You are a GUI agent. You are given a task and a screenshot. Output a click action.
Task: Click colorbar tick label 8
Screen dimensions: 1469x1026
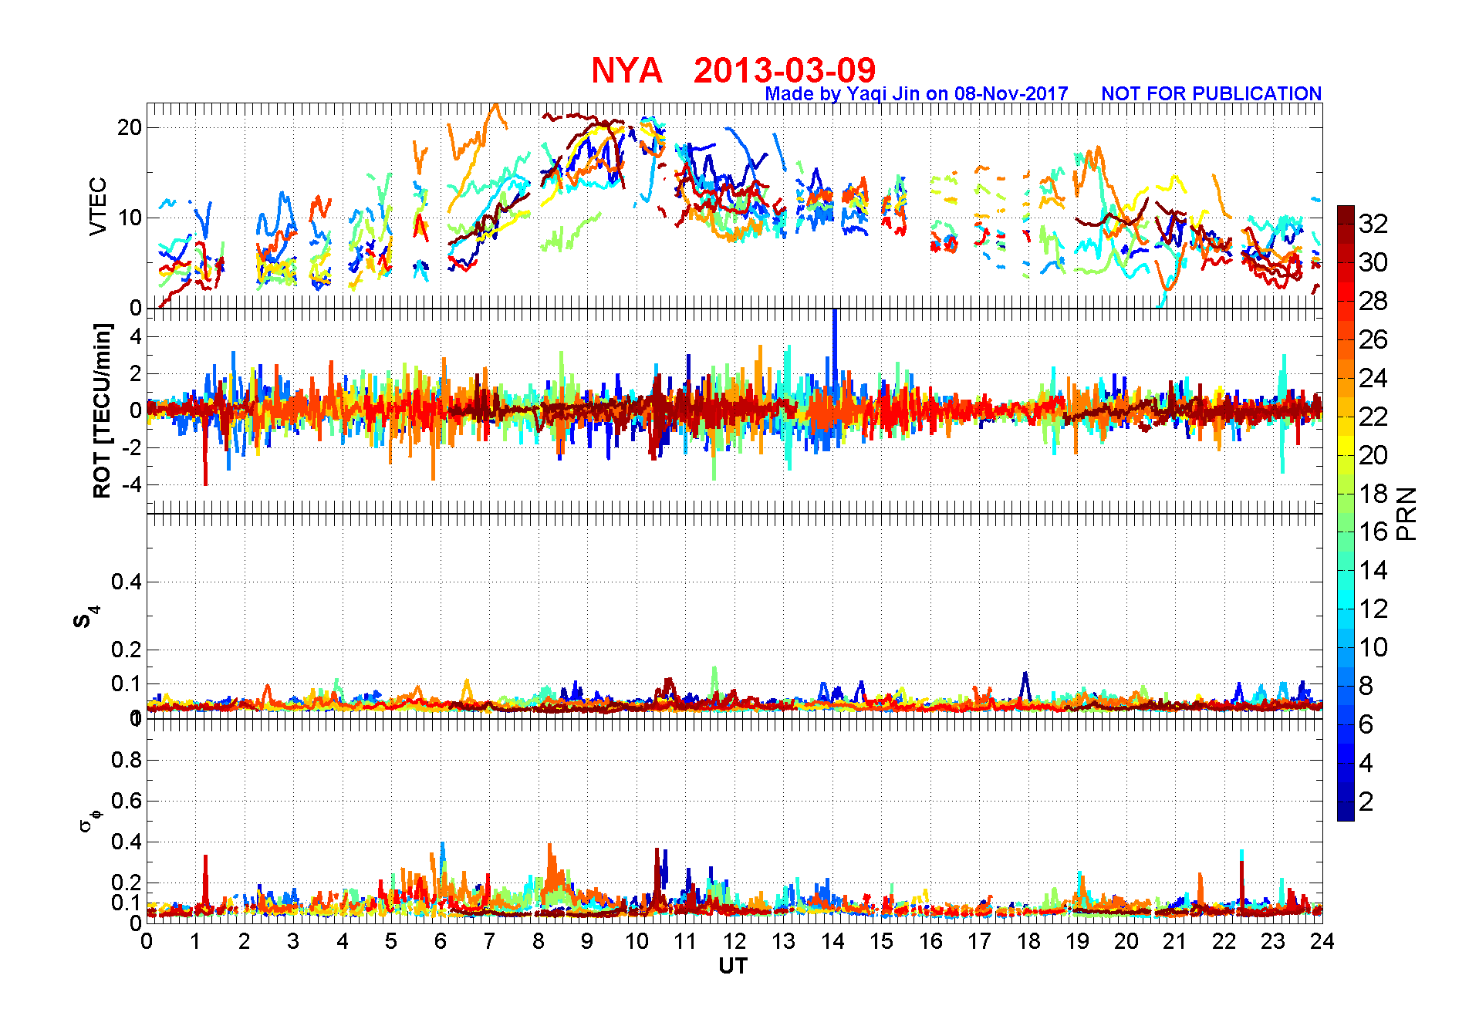[x=1366, y=686]
